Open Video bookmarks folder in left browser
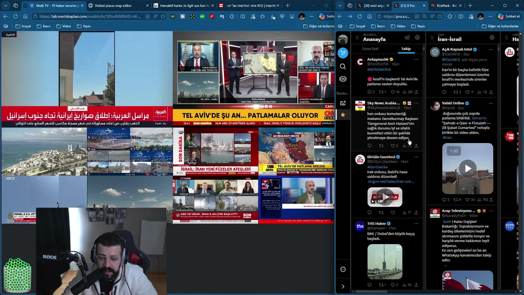The height and width of the screenshot is (295, 524). coord(63,26)
